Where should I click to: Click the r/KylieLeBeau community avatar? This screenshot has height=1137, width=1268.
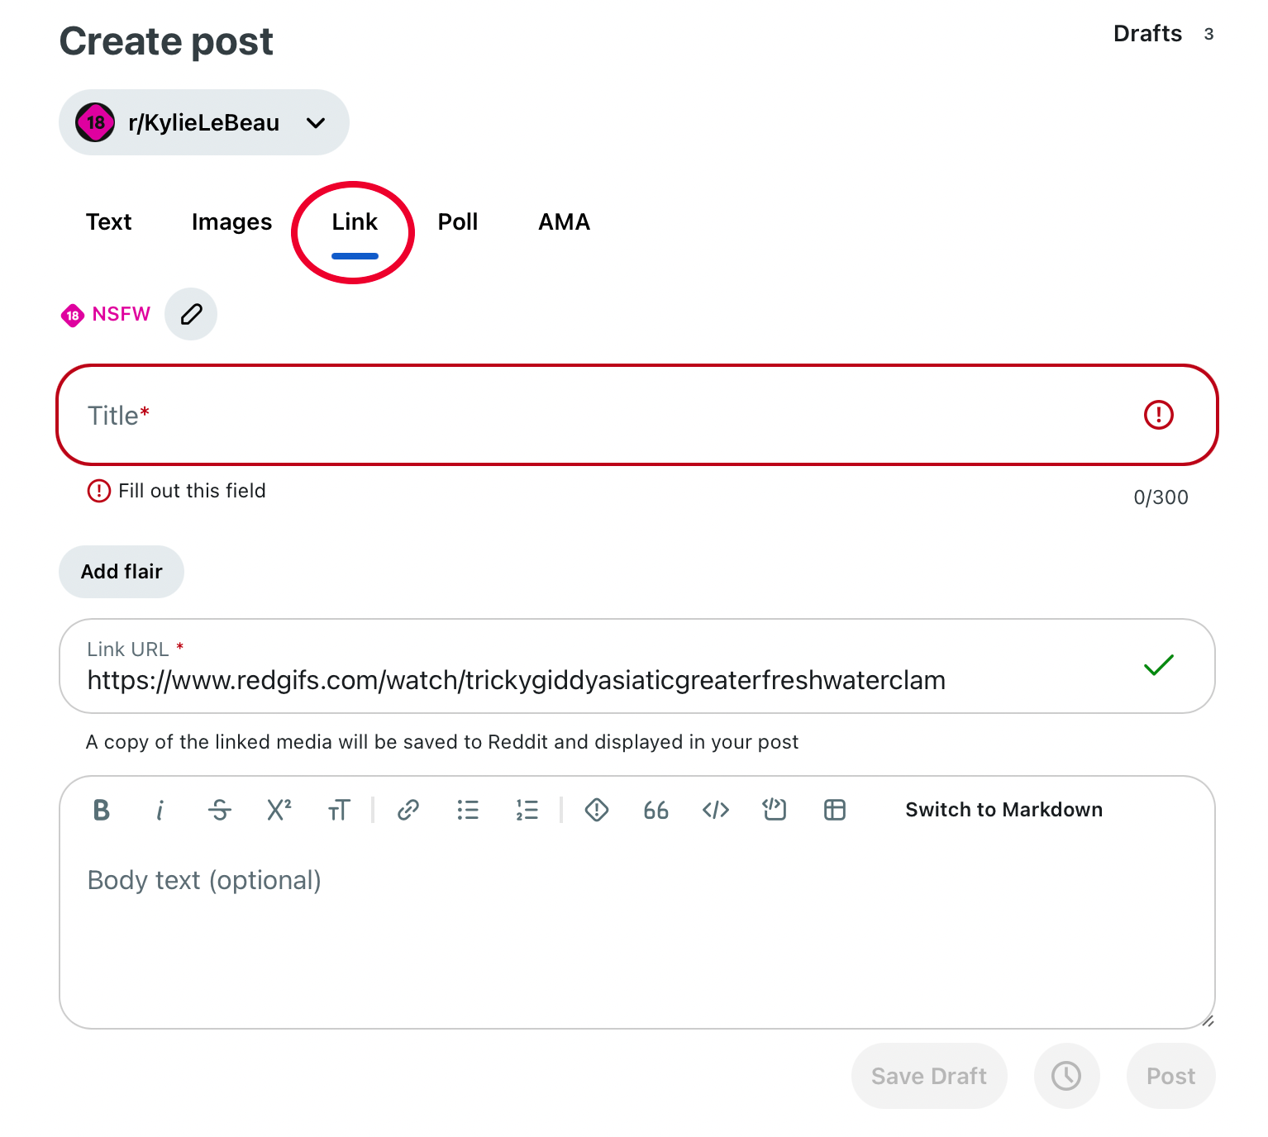coord(96,122)
